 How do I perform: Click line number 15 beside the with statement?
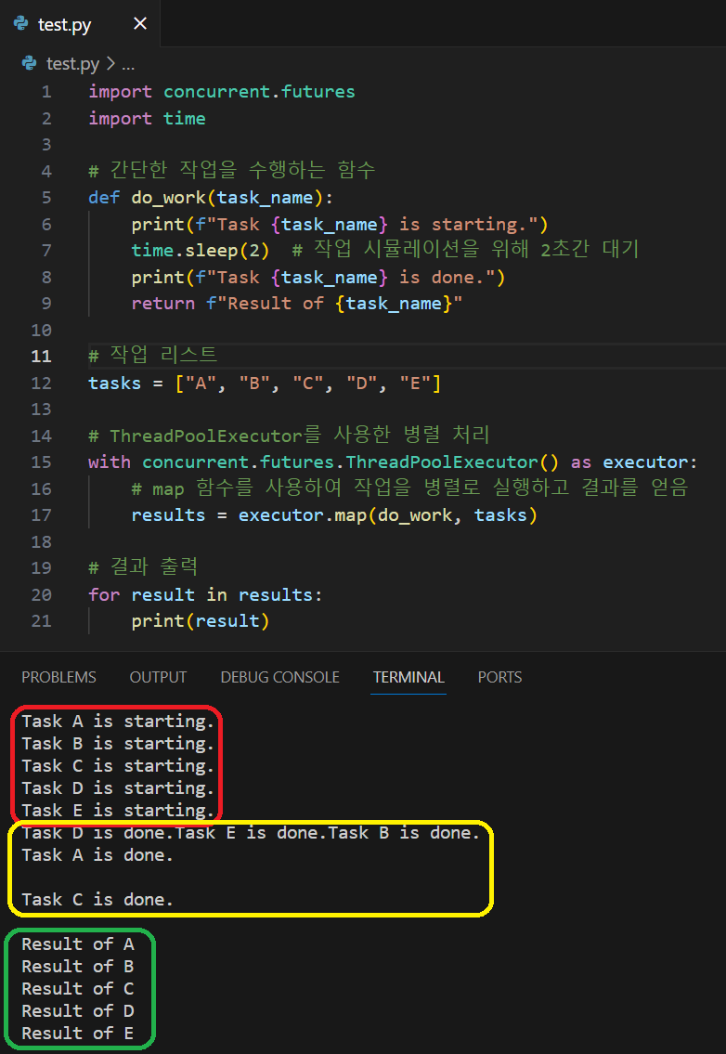[x=42, y=462]
